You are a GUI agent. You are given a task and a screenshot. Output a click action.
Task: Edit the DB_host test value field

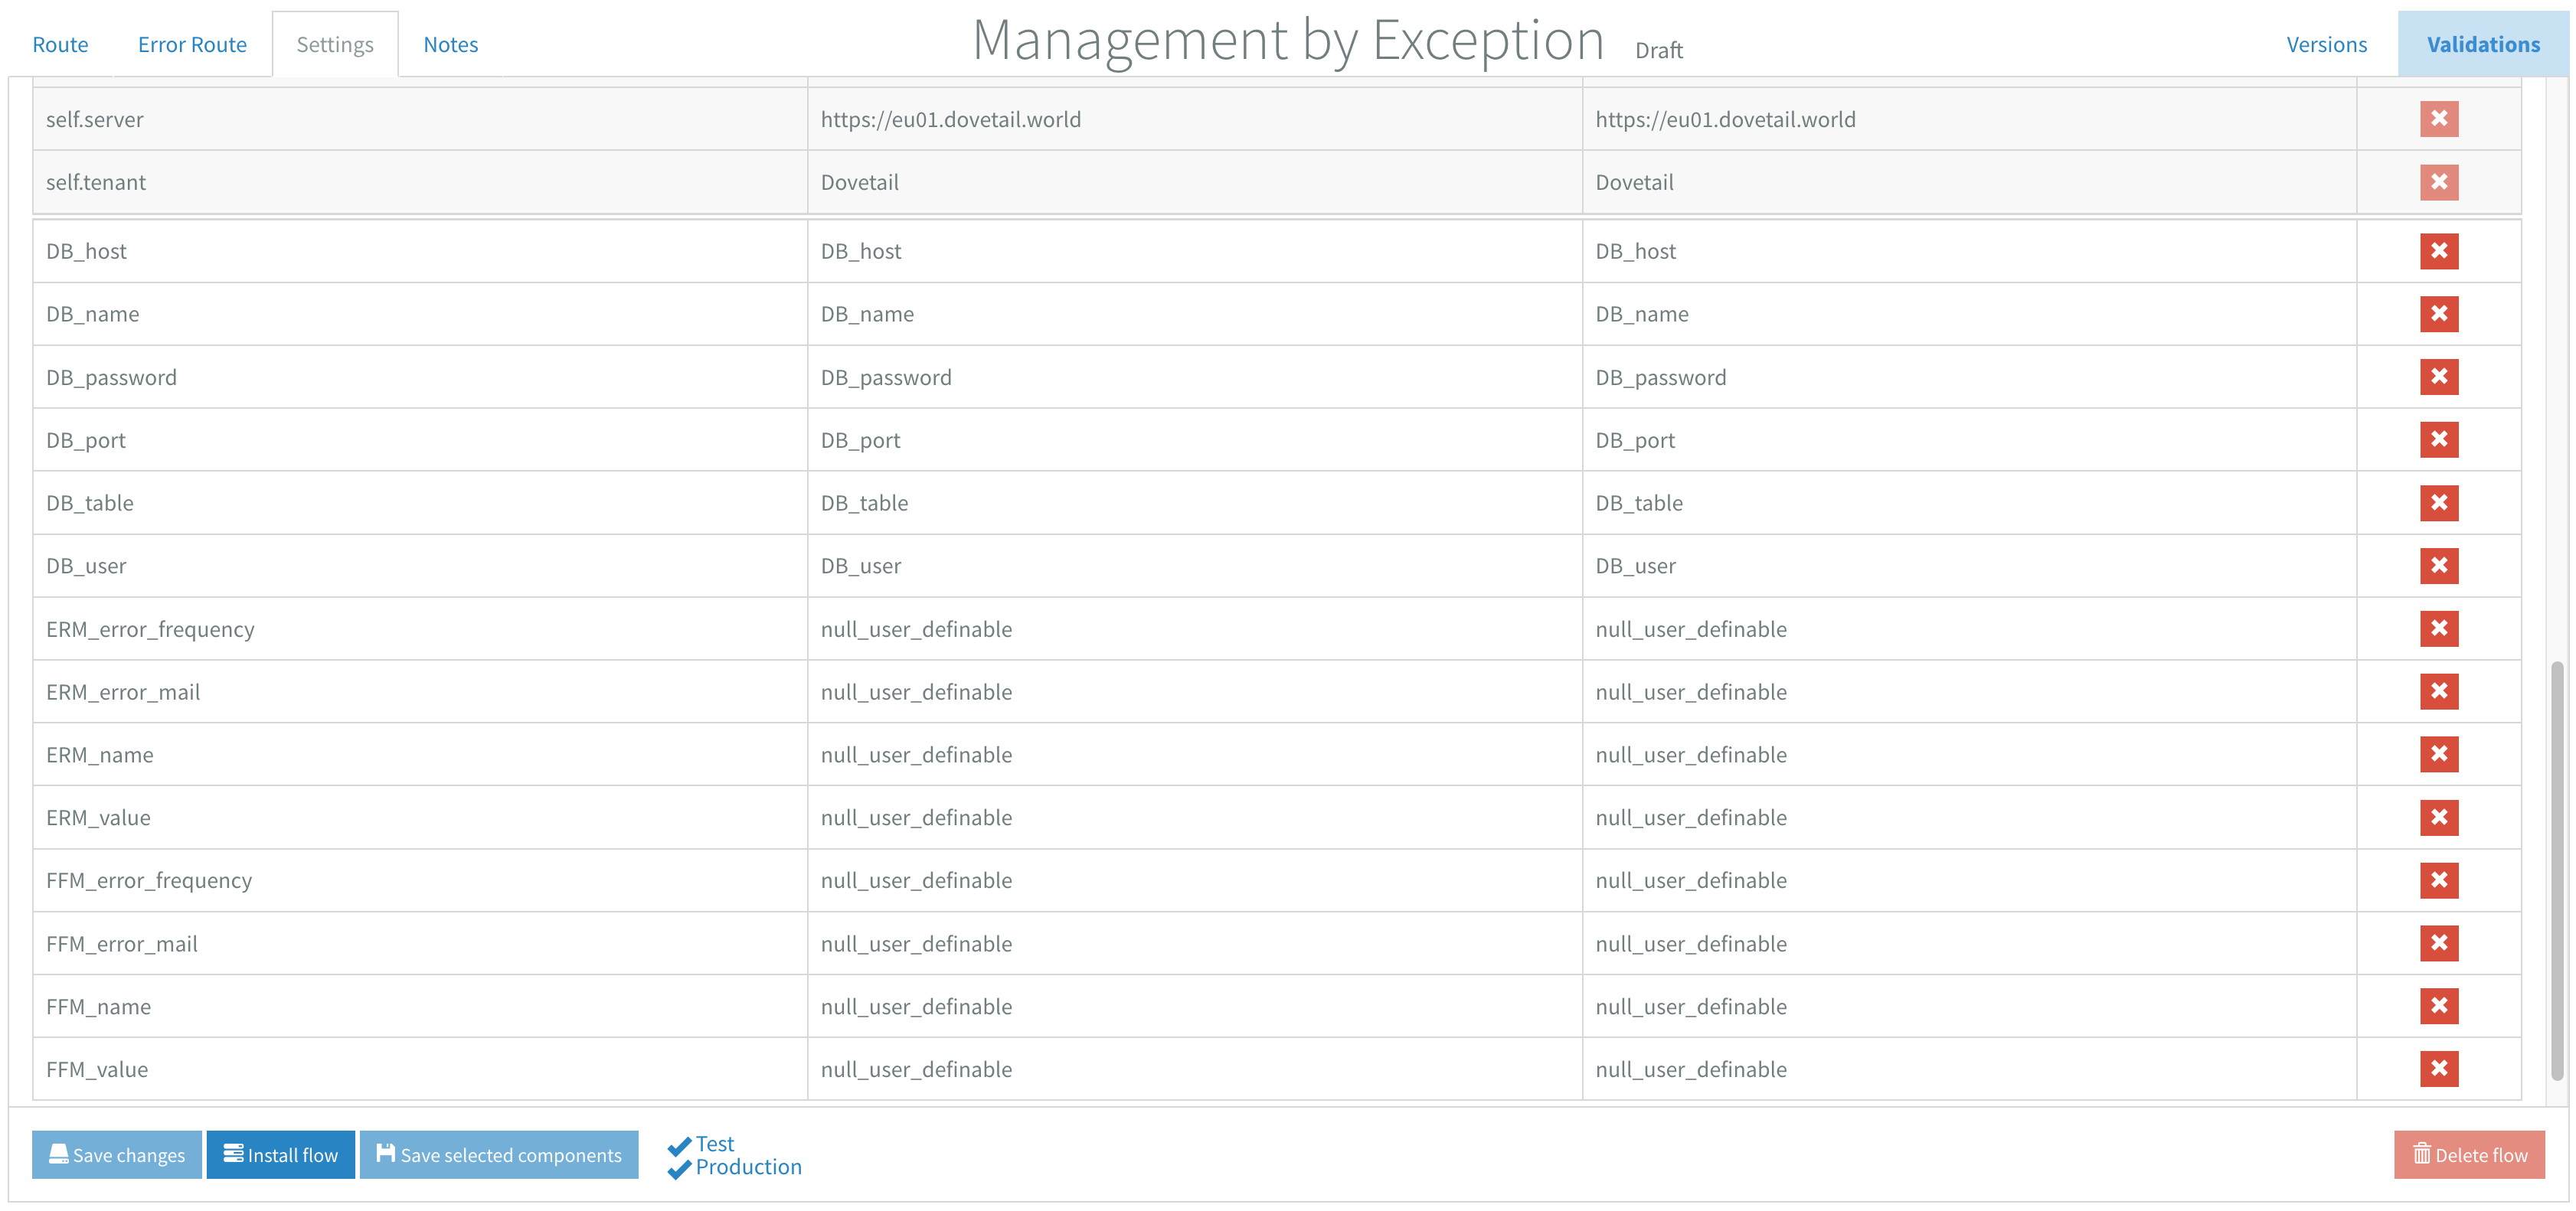point(1194,251)
